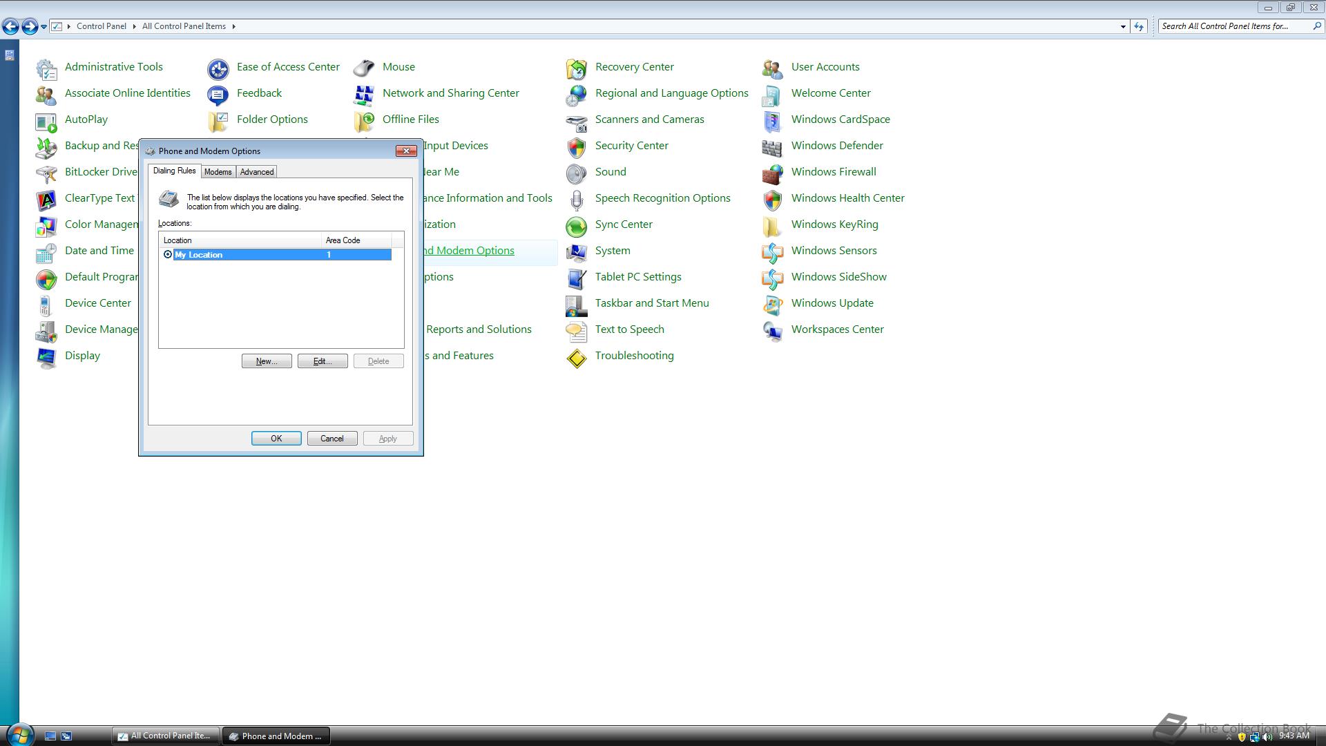This screenshot has width=1326, height=746.
Task: Click the Location column header
Action: coord(240,240)
